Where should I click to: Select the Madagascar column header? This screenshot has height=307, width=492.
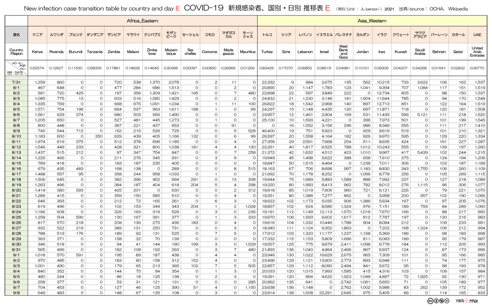coord(229,52)
